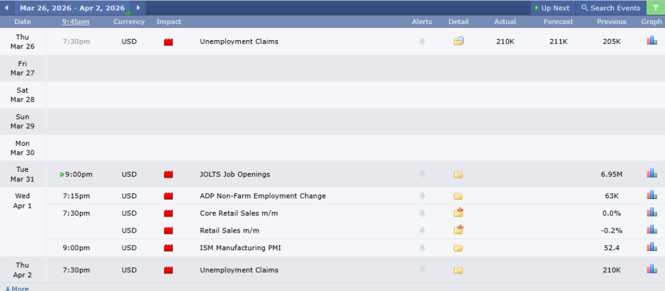
Task: Click the green filter icon
Action: (x=655, y=8)
